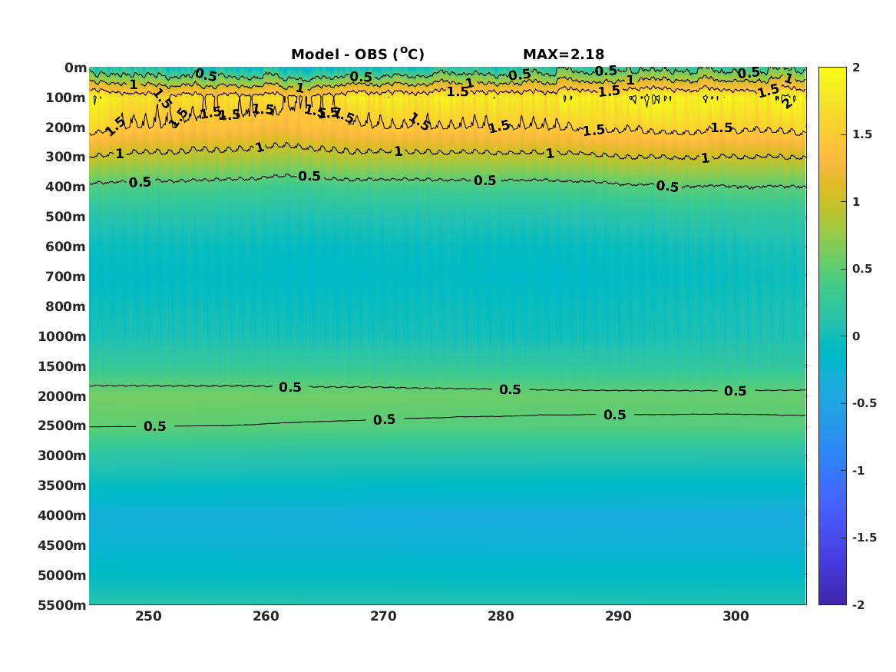Select the '2500m' depth axis label
Viewport: 896px width, 672px height.
click(x=62, y=425)
